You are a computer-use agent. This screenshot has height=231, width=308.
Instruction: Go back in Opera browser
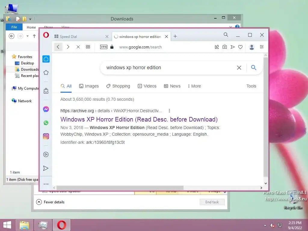(58, 47)
